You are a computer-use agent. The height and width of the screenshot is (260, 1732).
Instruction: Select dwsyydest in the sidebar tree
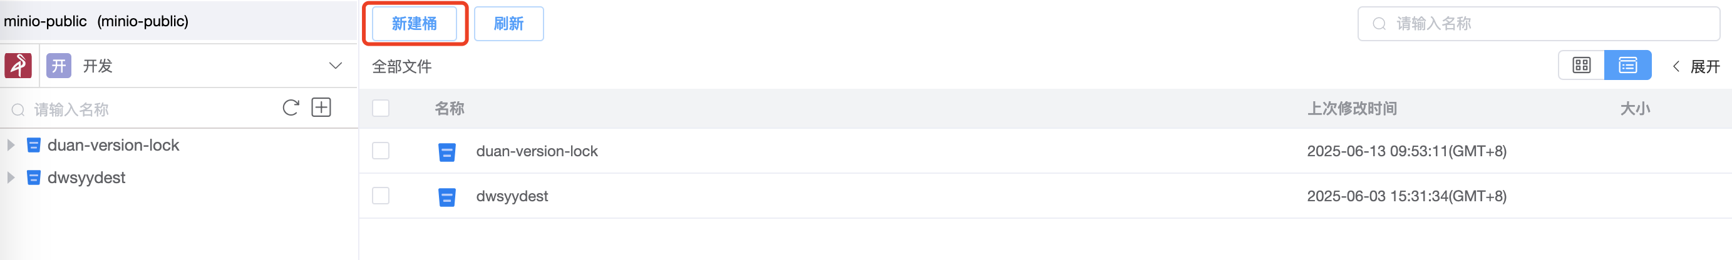pos(86,178)
